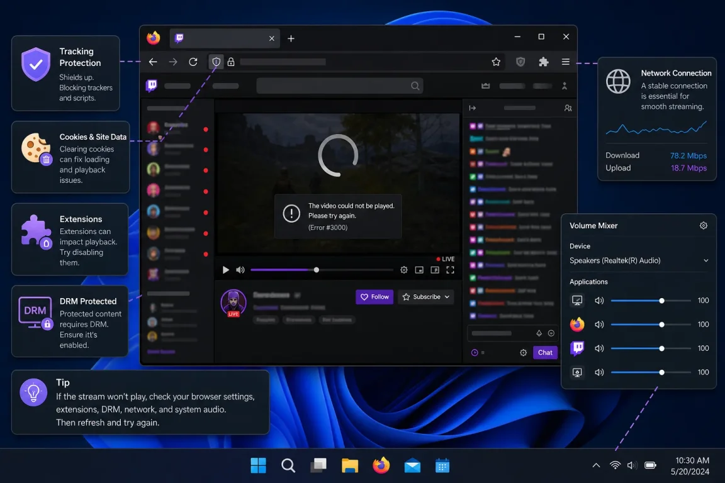Open Twitch user profile icon
Viewport: 725px width, 483px height.
[565, 86]
